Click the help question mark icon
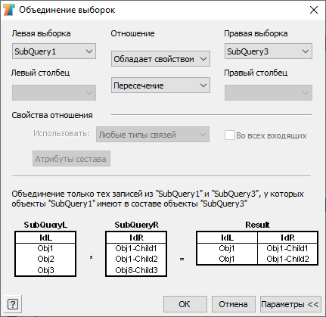 (x=13, y=304)
